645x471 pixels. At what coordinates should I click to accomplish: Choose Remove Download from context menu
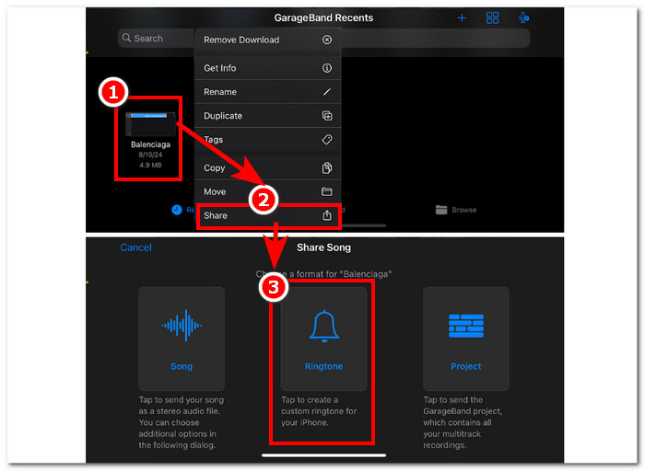click(x=268, y=40)
